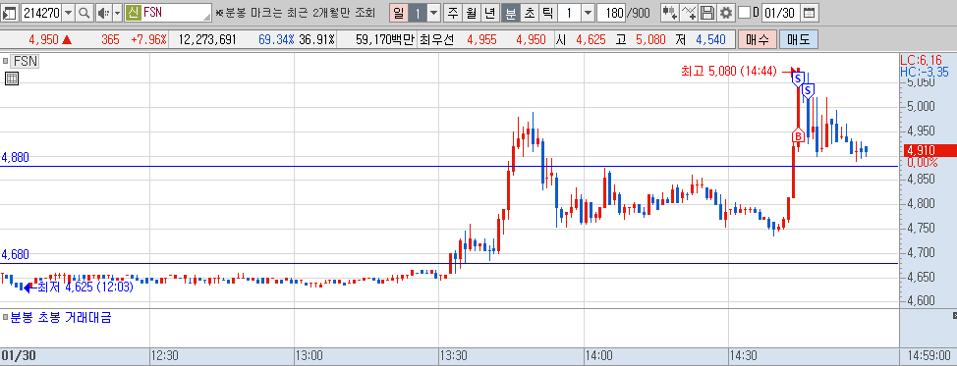Switch to the 틱 tick chart tab
The height and width of the screenshot is (366, 957).
pos(547,12)
